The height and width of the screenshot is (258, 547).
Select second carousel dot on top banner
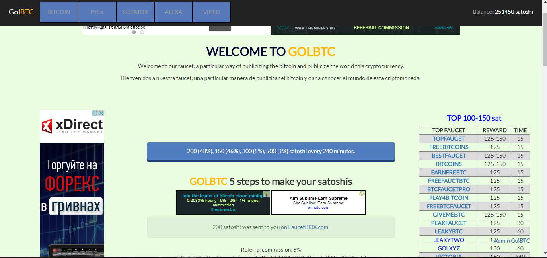point(142,32)
